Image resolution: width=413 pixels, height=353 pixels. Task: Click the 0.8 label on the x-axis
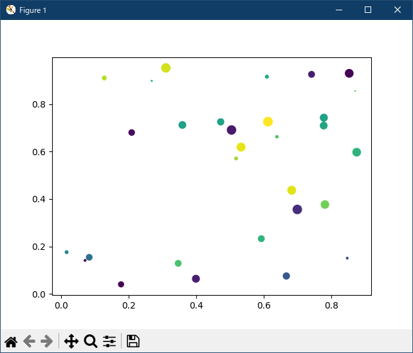pos(331,305)
